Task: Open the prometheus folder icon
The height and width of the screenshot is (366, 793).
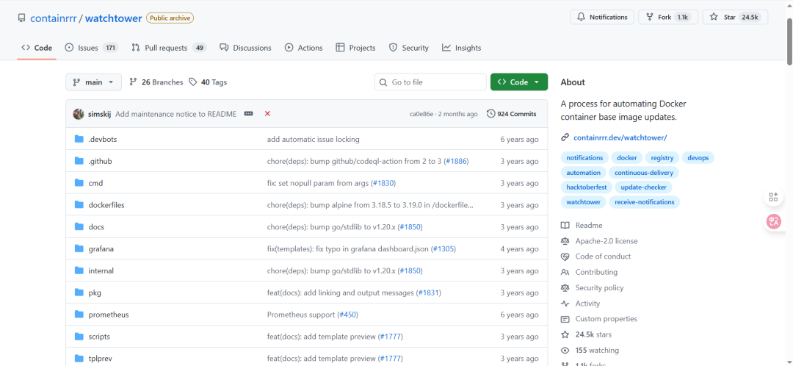Action: click(x=79, y=315)
